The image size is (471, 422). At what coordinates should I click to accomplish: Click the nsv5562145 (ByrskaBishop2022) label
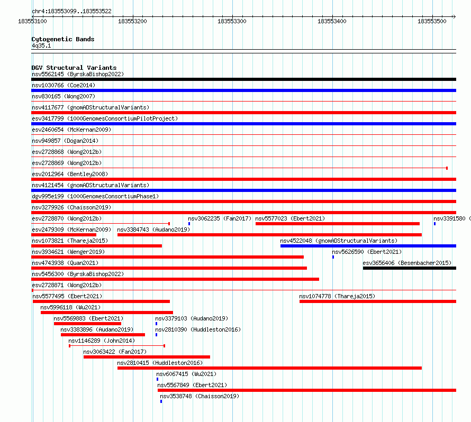(x=78, y=74)
